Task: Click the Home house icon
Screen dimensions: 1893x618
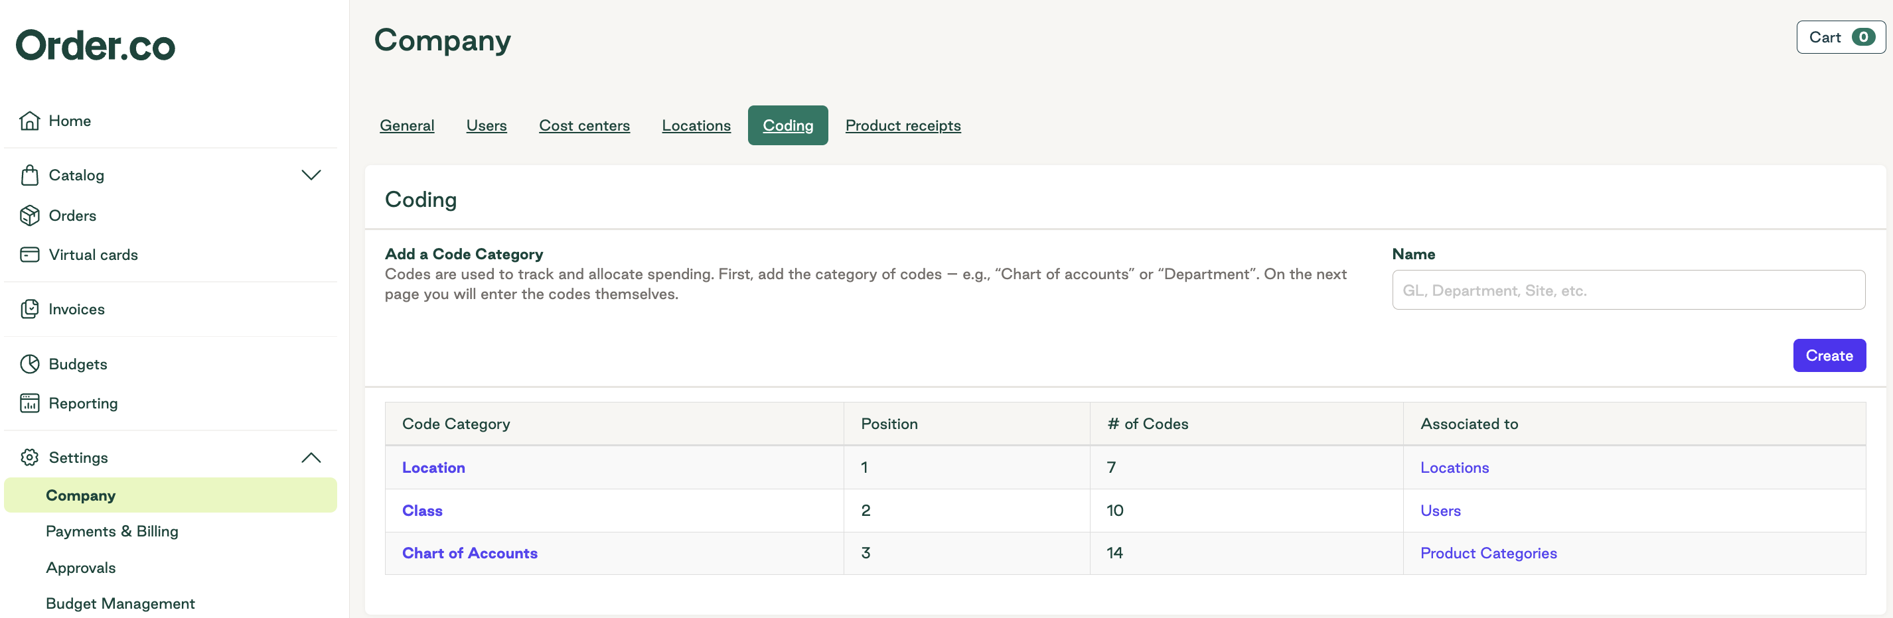Action: point(29,121)
